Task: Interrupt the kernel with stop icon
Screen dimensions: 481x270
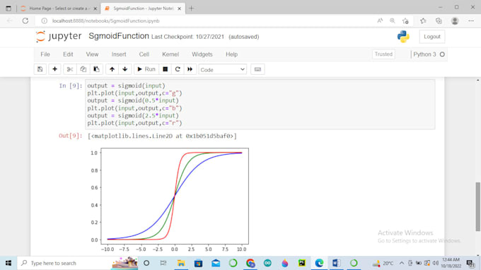Action: pyautogui.click(x=165, y=69)
